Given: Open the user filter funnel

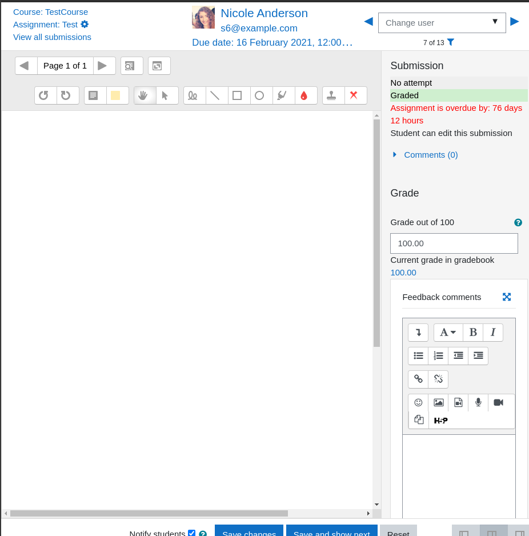Looking at the screenshot, I should point(451,42).
